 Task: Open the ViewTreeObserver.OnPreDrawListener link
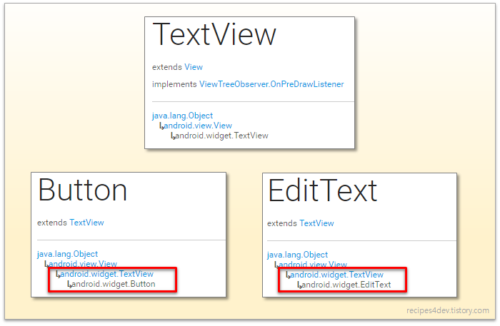point(271,84)
